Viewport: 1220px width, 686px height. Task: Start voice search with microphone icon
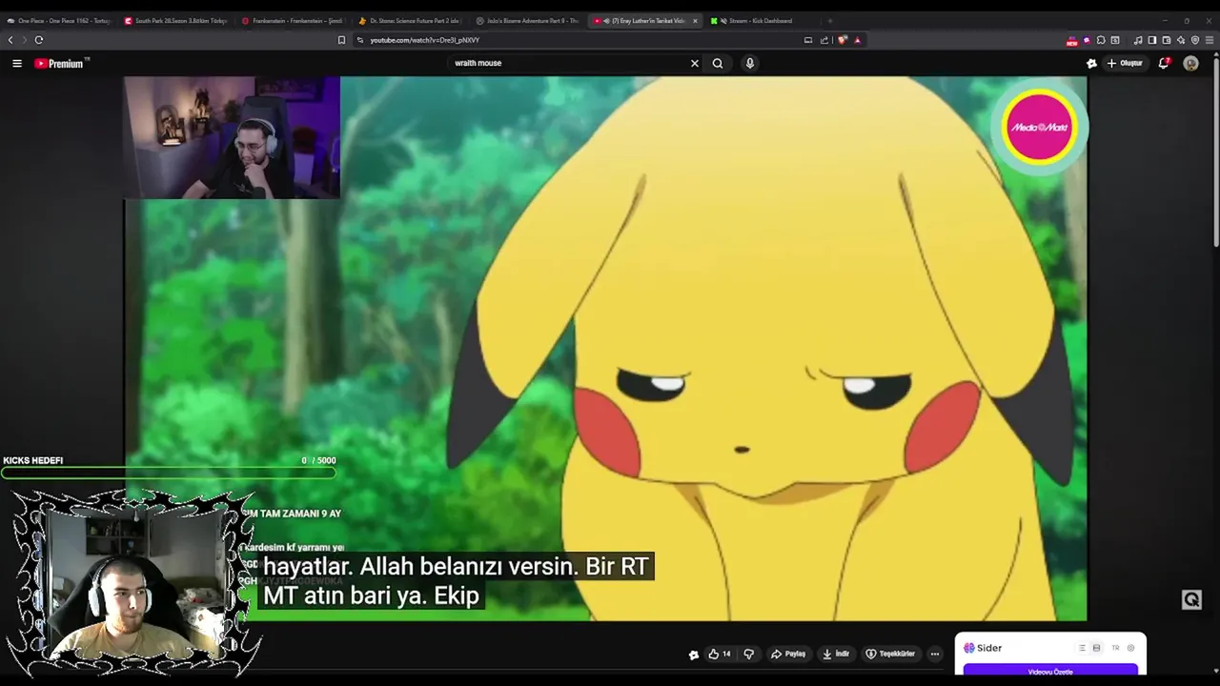750,63
